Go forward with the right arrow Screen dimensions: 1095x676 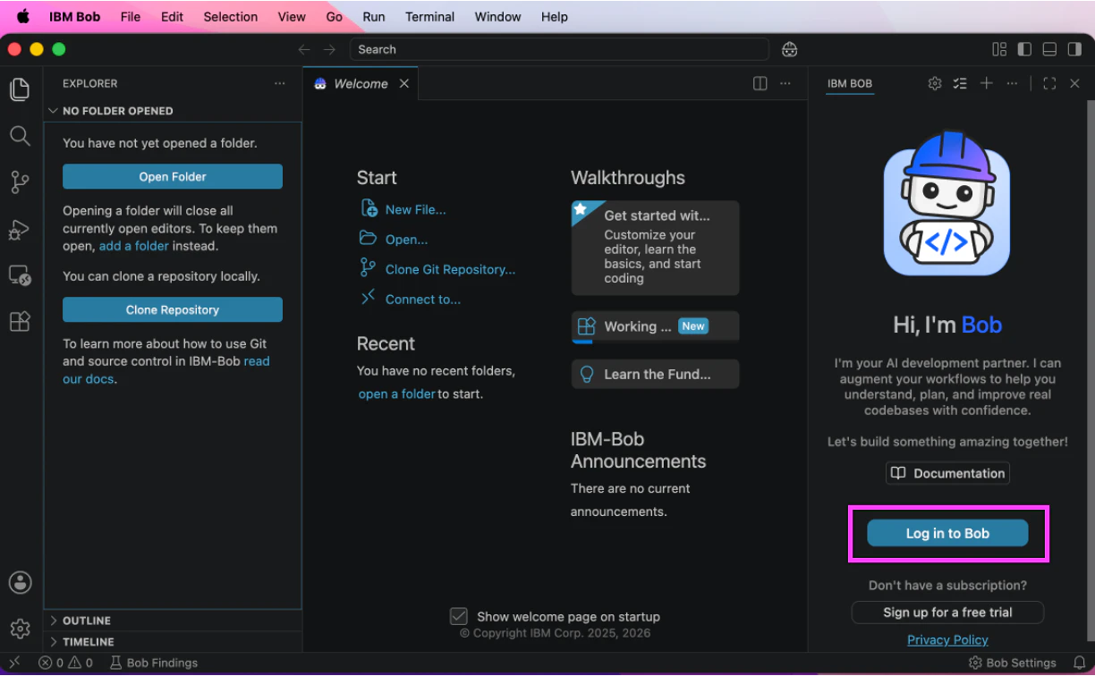click(329, 50)
